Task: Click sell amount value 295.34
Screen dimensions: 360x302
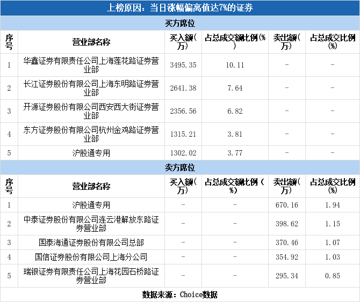Action: [287, 276]
